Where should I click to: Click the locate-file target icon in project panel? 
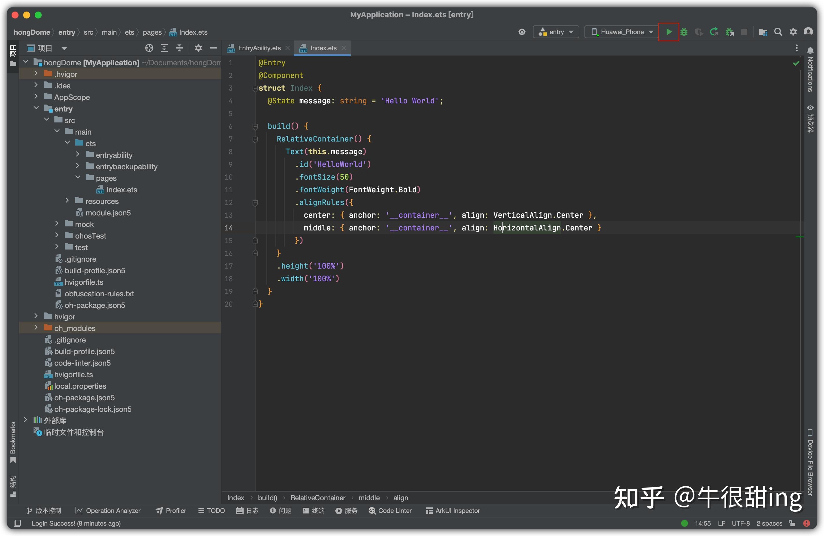[x=149, y=48]
